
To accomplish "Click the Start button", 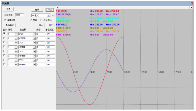I will (x=37, y=10).
